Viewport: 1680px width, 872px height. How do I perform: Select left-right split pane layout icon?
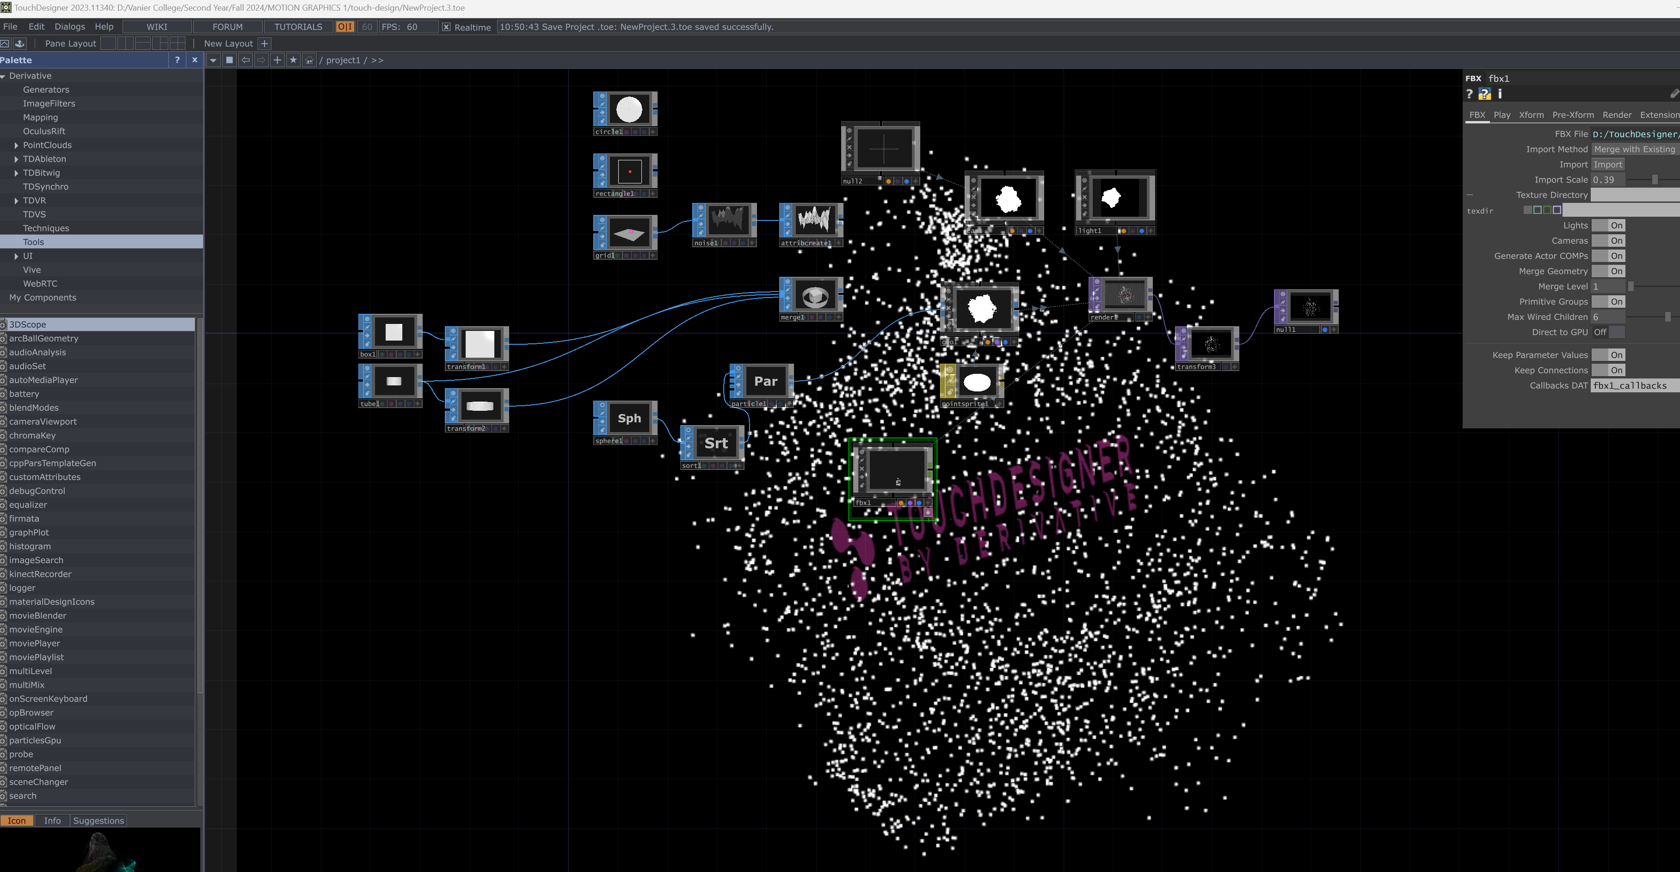pyautogui.click(x=126, y=43)
